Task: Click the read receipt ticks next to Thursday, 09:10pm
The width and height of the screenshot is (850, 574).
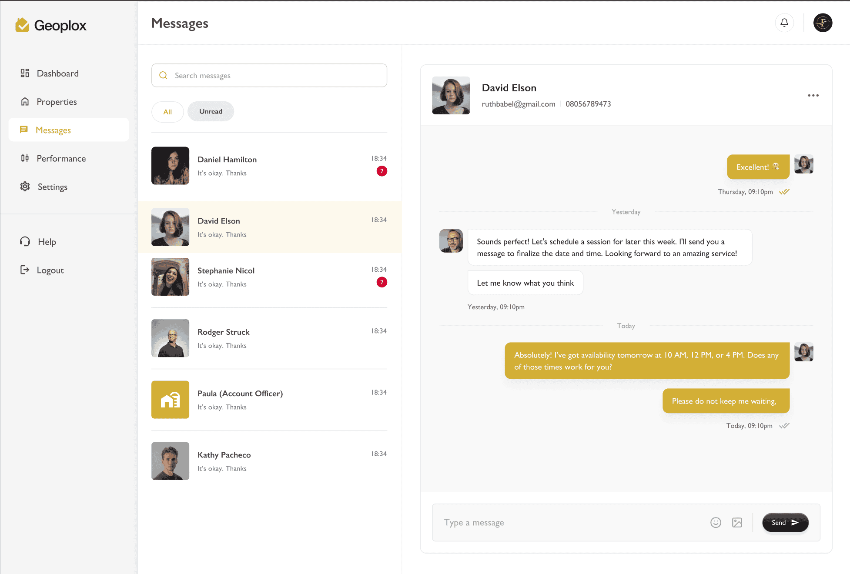Action: (784, 192)
